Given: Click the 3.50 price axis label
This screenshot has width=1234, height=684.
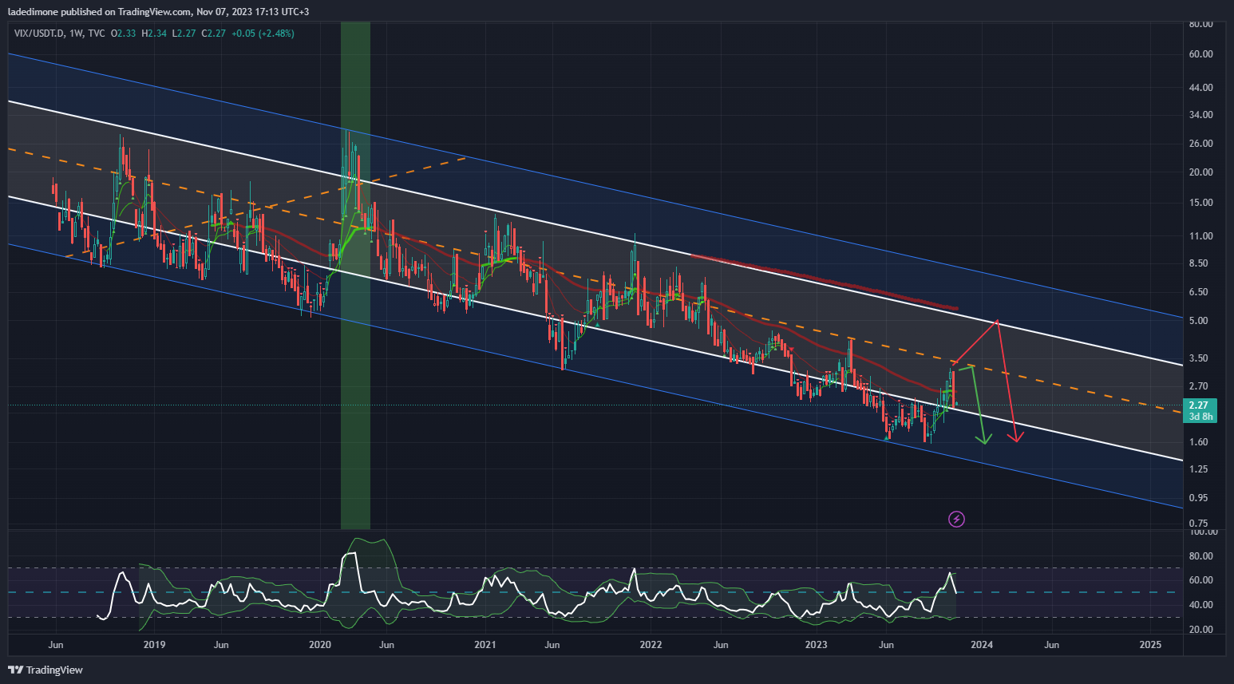Looking at the screenshot, I should (x=1198, y=358).
